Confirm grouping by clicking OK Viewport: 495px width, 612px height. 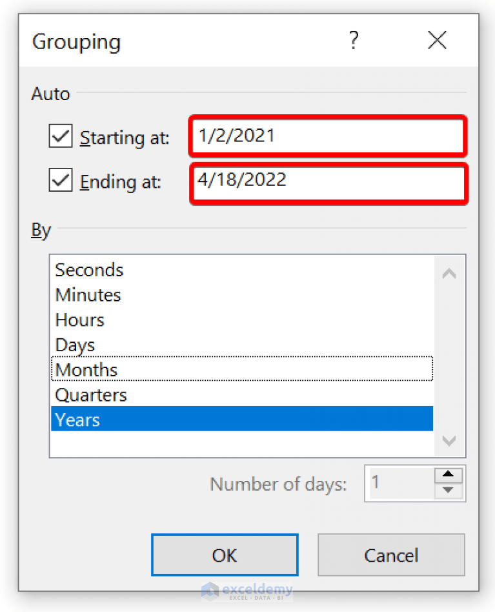point(224,555)
